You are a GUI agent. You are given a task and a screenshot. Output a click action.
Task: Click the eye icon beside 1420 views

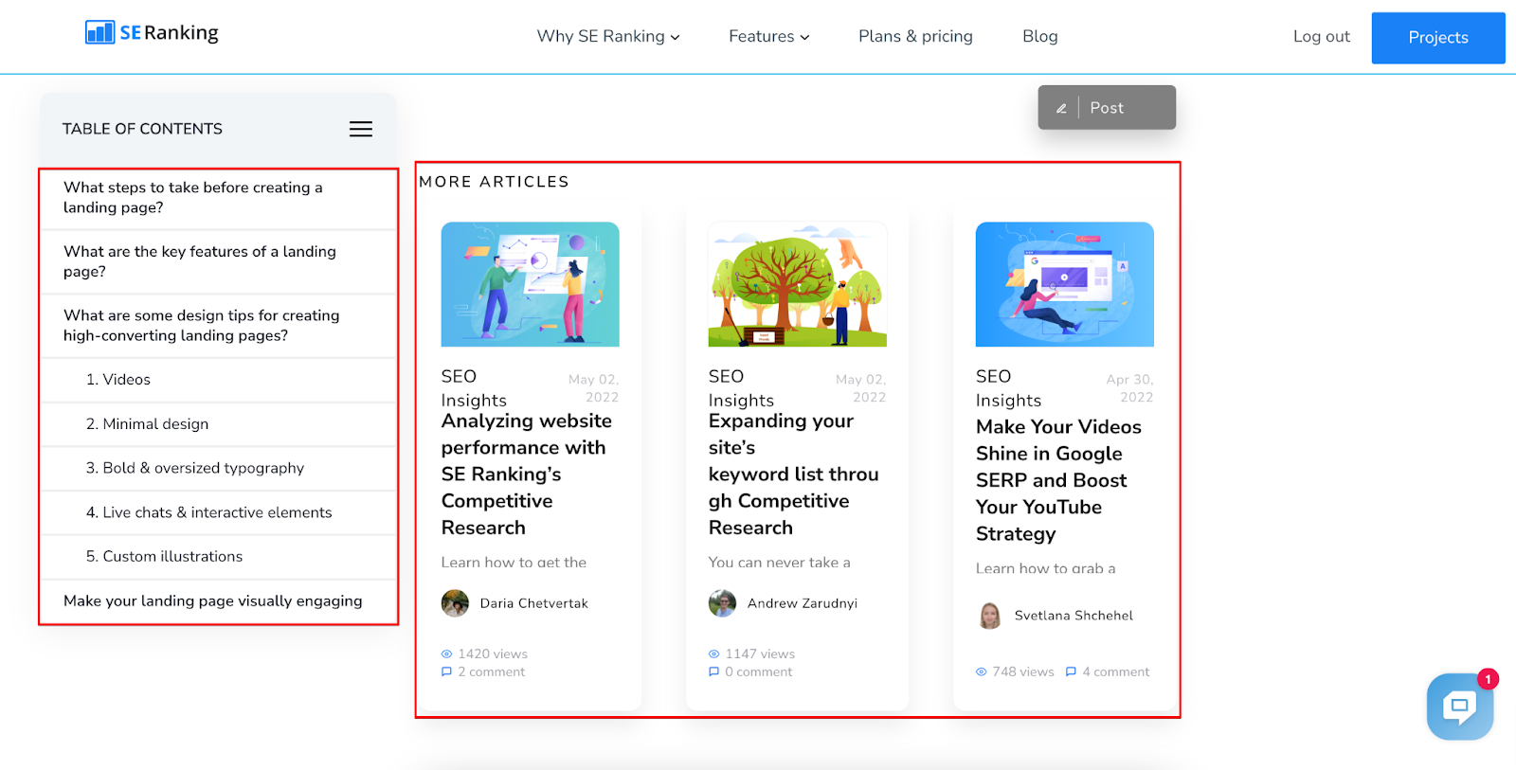[x=447, y=654]
